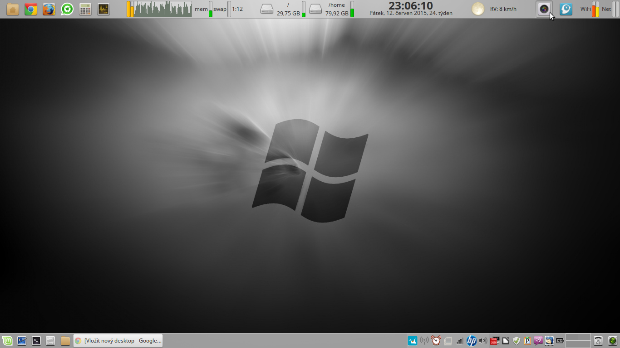Open the Linux Mint menu

(7, 341)
